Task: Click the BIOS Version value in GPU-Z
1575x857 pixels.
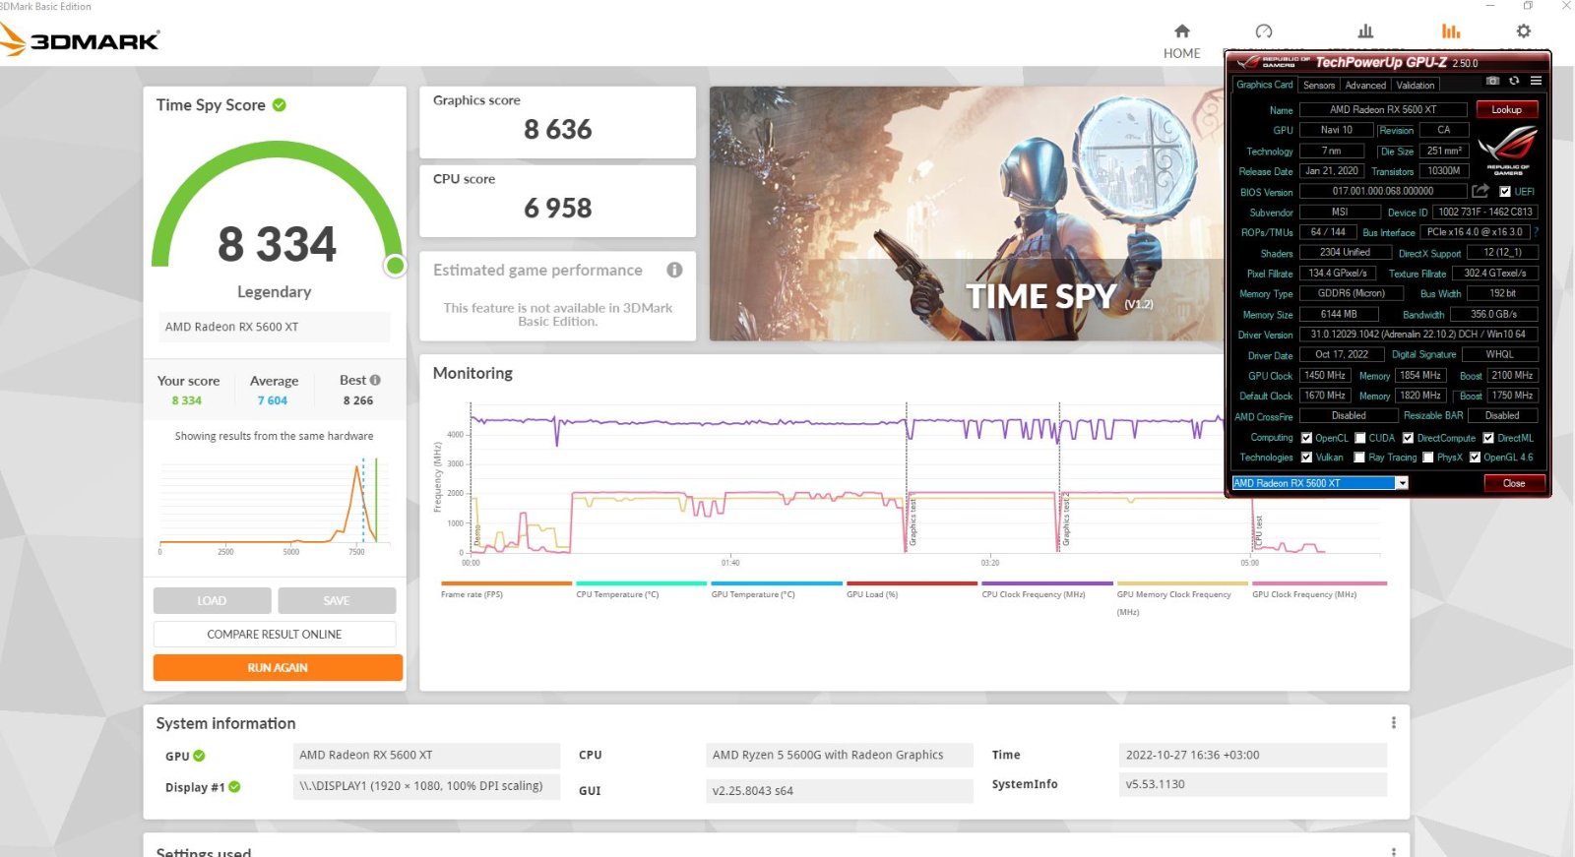Action: click(1383, 191)
